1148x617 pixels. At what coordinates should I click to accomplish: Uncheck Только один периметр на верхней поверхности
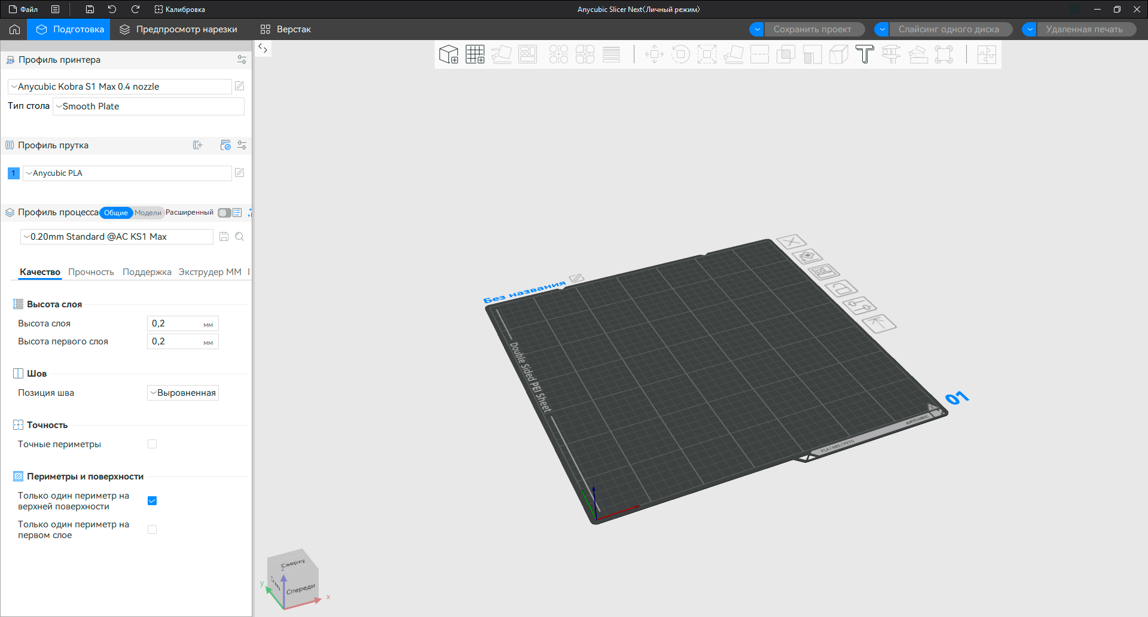[x=152, y=501]
